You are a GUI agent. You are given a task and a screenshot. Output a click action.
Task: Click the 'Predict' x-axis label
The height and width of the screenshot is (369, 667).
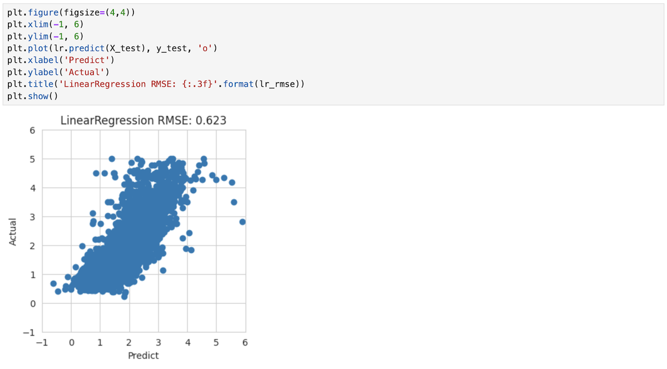pos(143,355)
